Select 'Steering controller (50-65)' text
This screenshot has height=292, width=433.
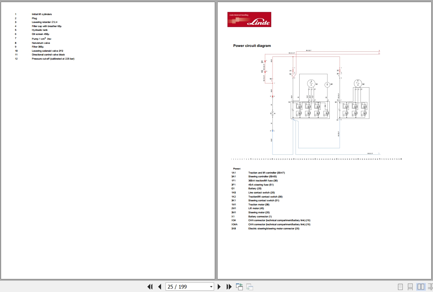pos(263,177)
